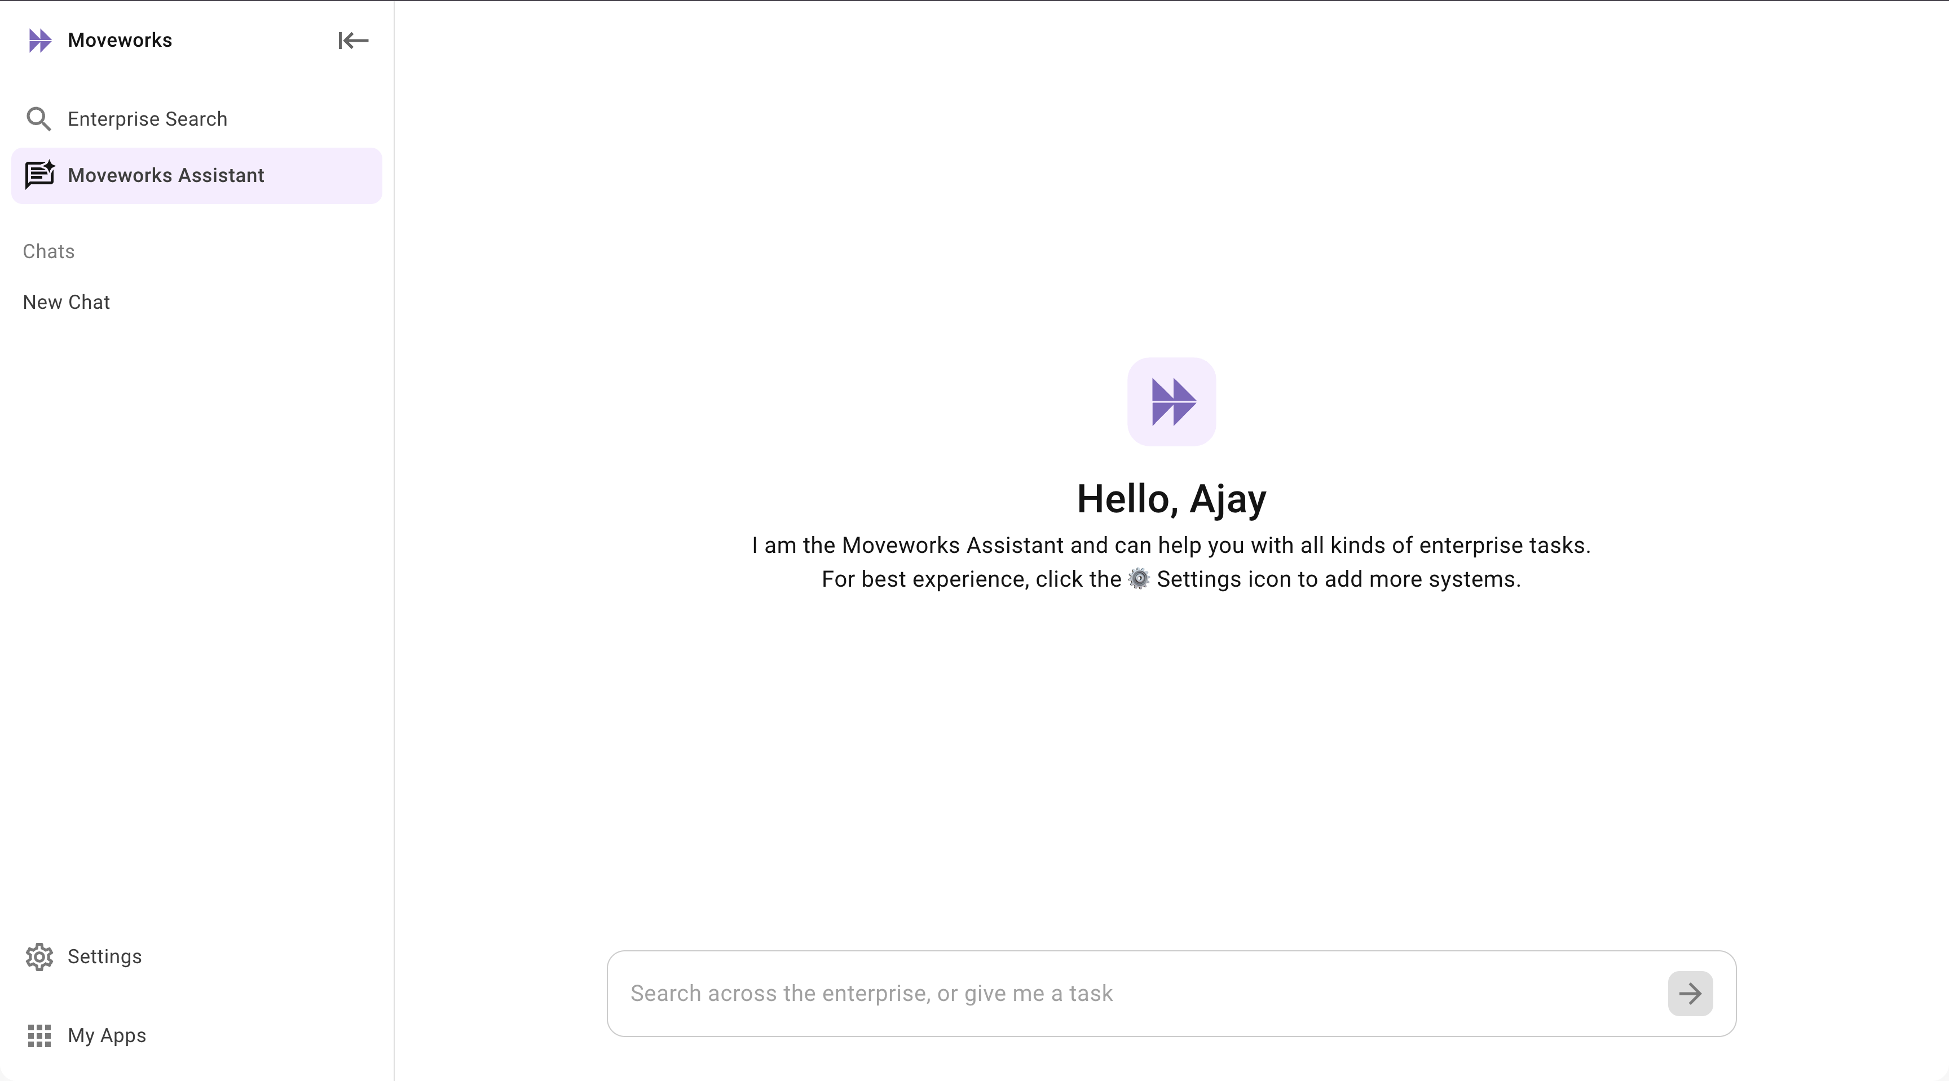Click the Moveworks Assistant chat sparkle icon
1949x1081 pixels.
pos(39,175)
